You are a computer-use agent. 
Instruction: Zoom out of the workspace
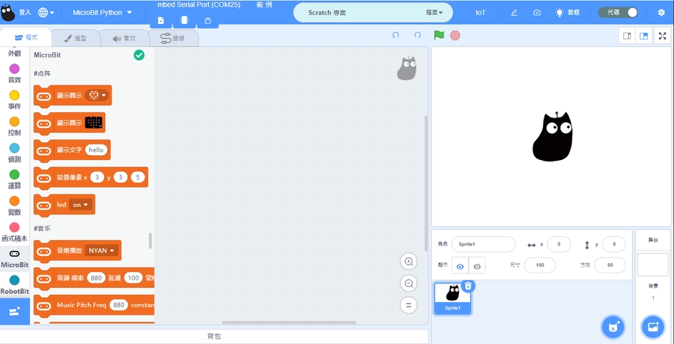[x=408, y=283]
